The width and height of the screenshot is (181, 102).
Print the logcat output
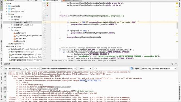(5, 92)
